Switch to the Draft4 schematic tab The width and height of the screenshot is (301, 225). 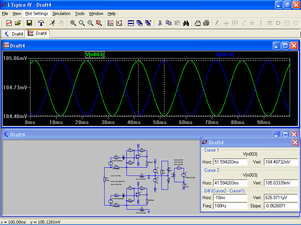point(14,34)
